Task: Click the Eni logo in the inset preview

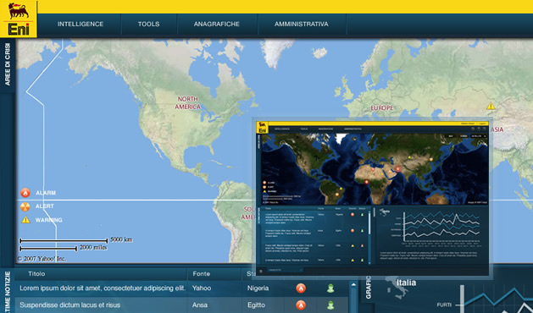Action: (x=262, y=128)
